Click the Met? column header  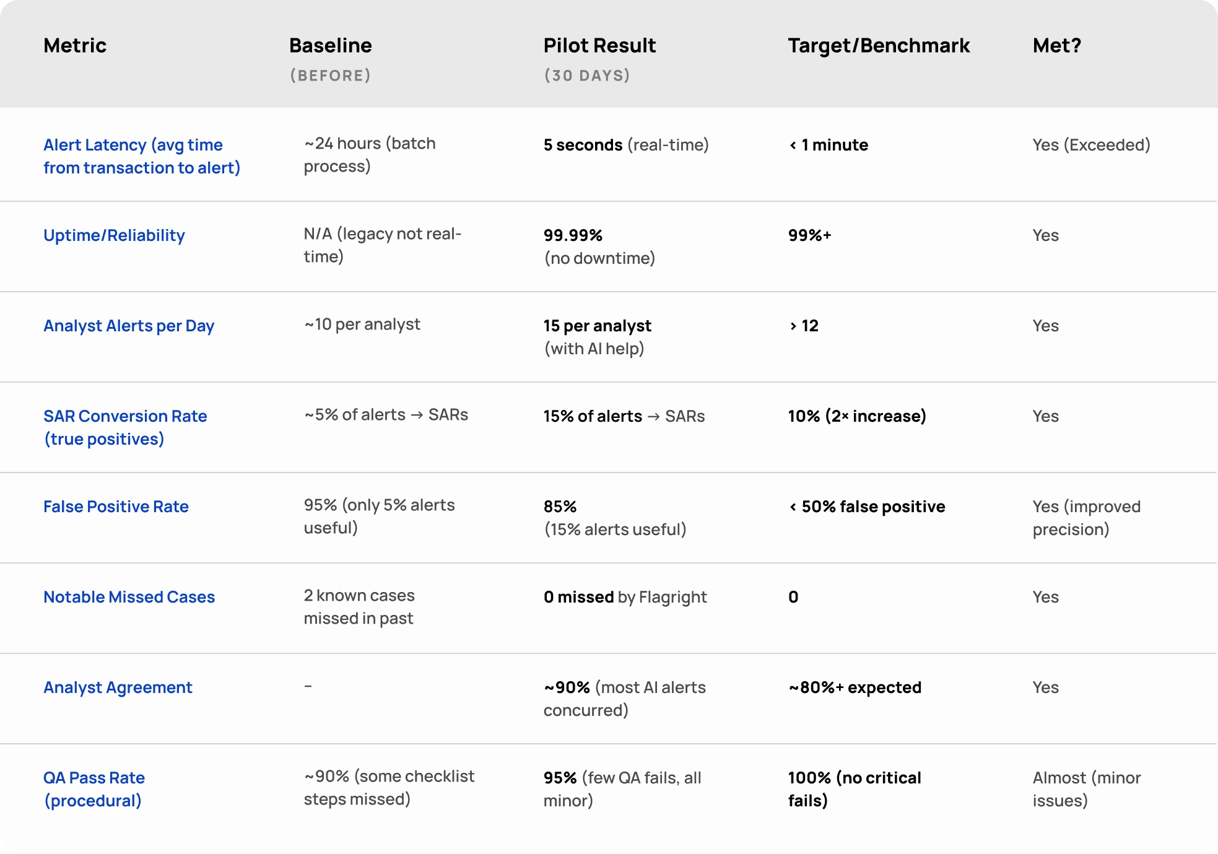(1056, 46)
